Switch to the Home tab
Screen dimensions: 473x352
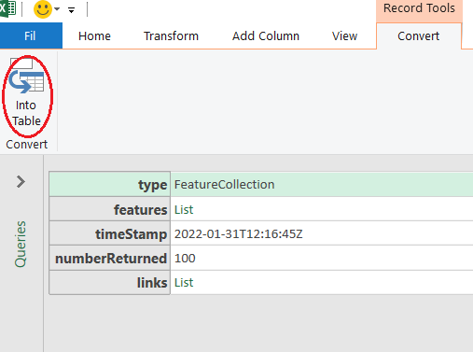click(x=94, y=36)
